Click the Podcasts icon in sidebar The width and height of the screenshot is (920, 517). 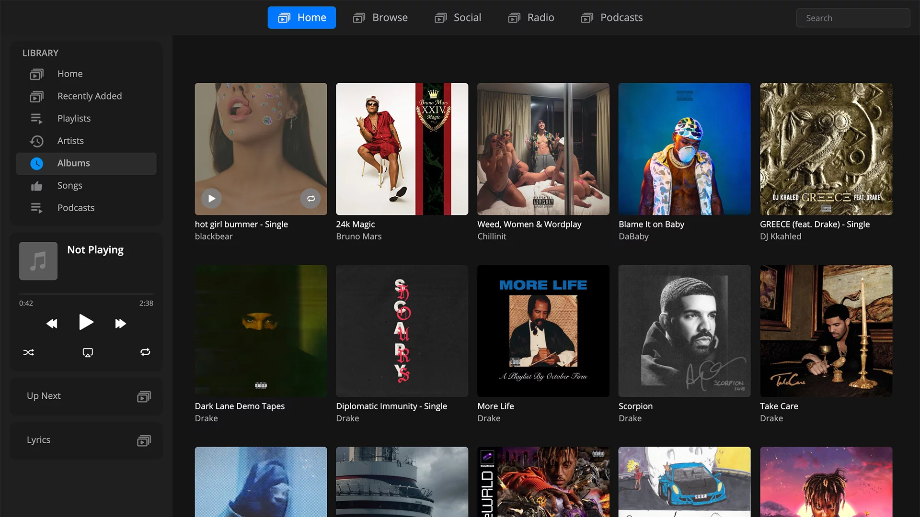point(35,208)
